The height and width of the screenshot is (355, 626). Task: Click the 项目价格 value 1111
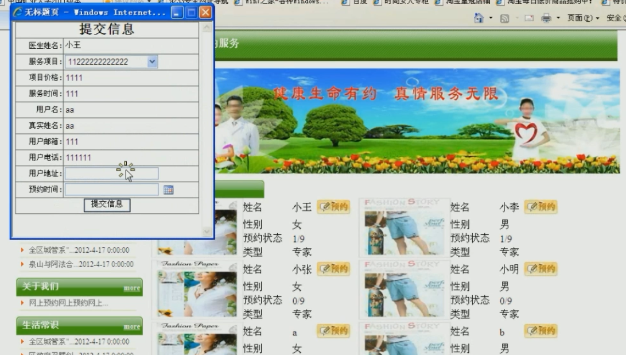[x=74, y=78]
